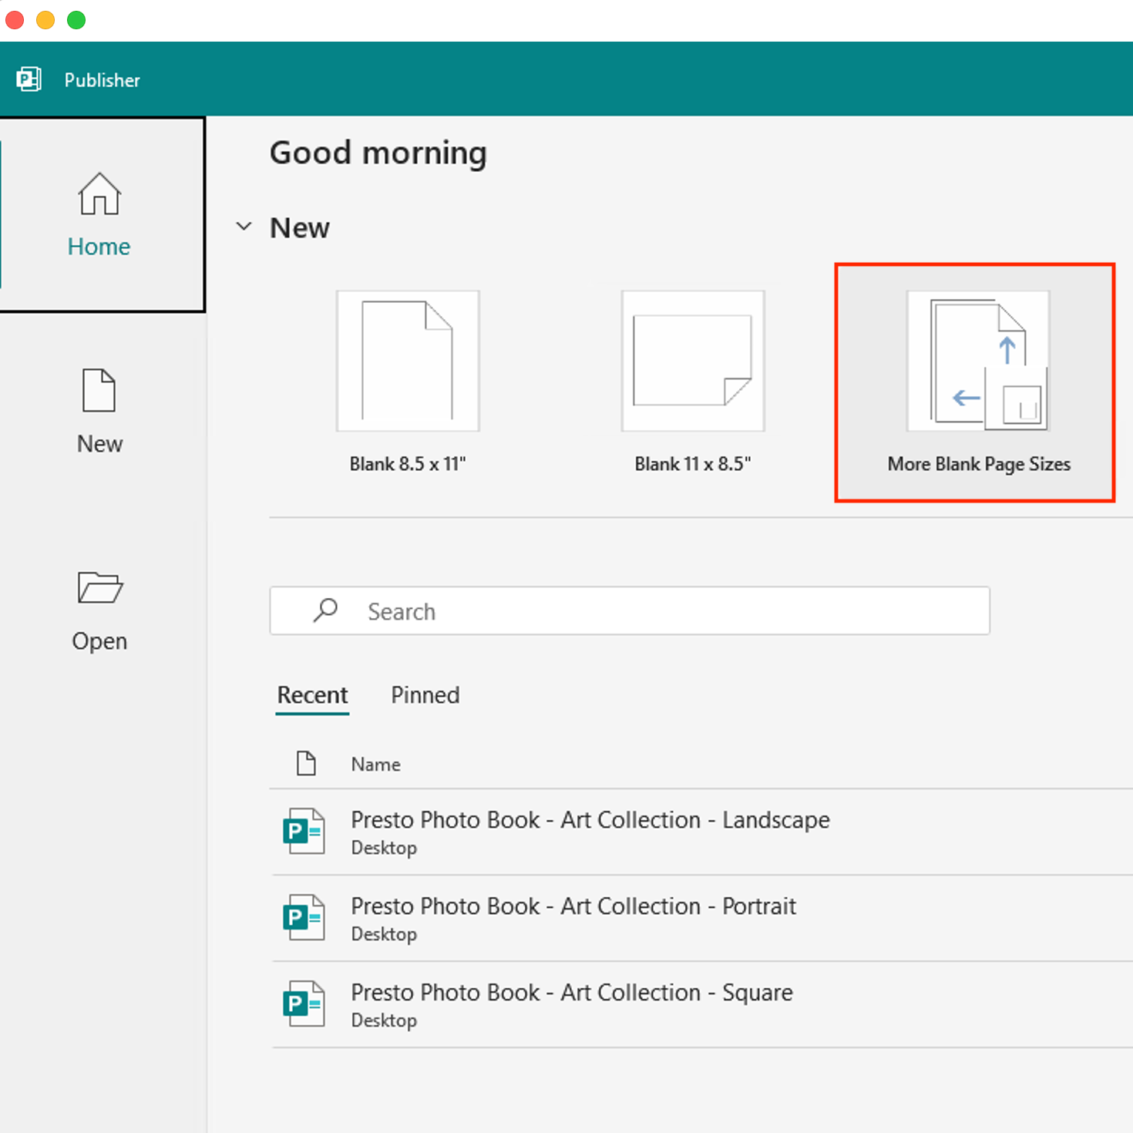Click the Open folder icon in sidebar
1133x1133 pixels.
(x=99, y=588)
